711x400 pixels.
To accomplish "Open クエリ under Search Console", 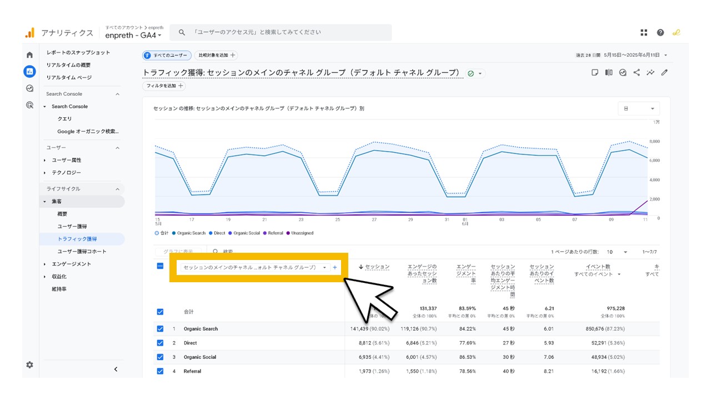I will point(65,119).
